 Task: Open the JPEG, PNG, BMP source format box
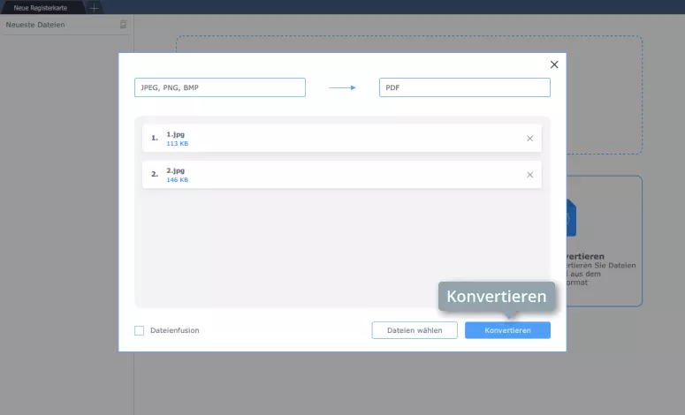(219, 87)
